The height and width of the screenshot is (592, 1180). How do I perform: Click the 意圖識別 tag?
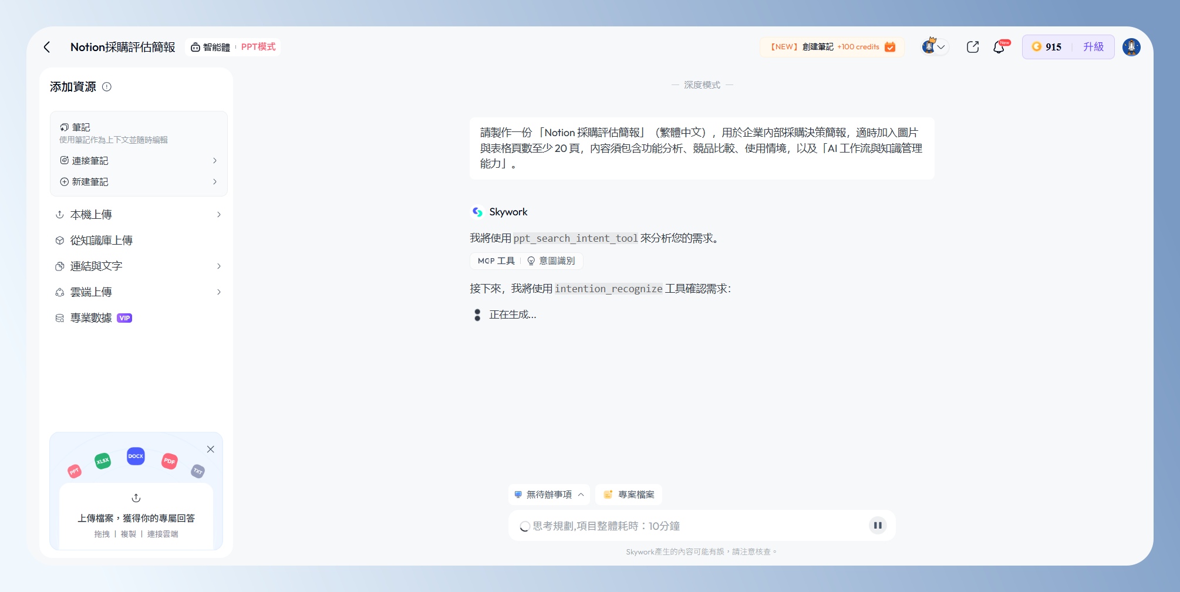click(551, 261)
